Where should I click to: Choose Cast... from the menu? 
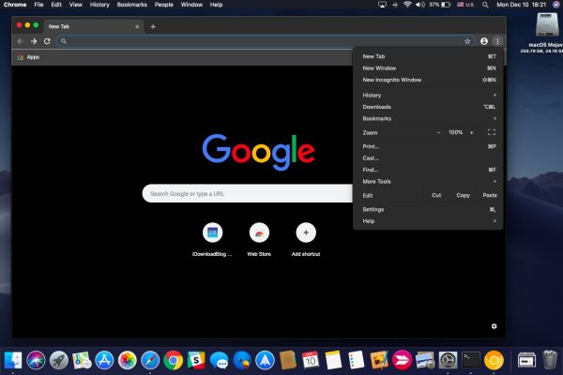coord(428,157)
